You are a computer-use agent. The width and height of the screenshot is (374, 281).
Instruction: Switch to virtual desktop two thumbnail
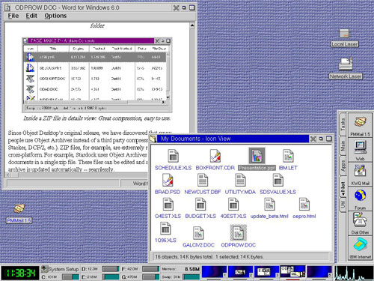tap(241, 272)
